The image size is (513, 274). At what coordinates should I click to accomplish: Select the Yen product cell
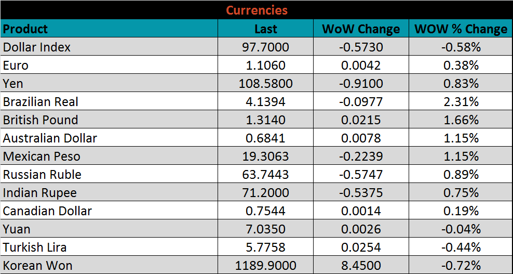tap(14, 84)
